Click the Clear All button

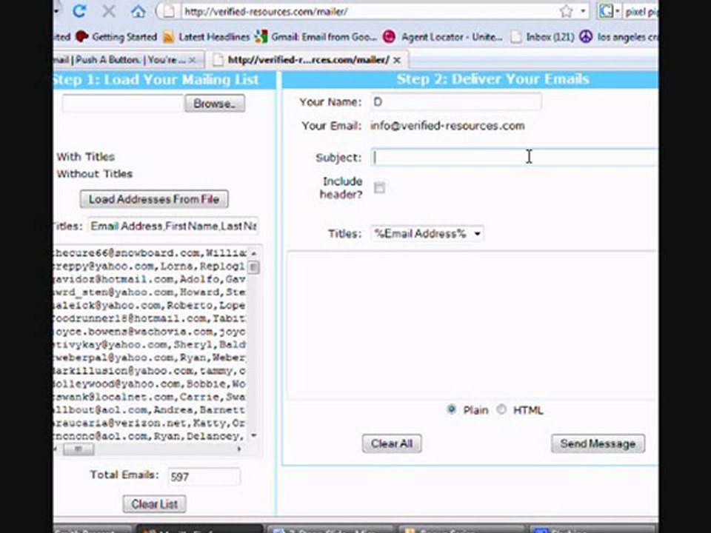pos(392,443)
